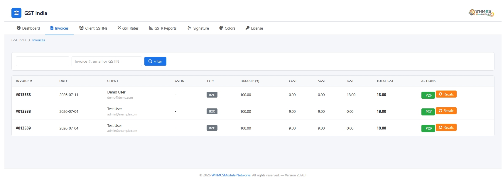The height and width of the screenshot is (184, 503).
Task: Open the License key tab
Action: click(x=254, y=28)
